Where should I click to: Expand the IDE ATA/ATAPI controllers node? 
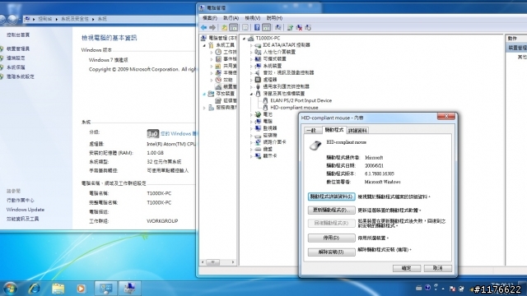[251, 45]
